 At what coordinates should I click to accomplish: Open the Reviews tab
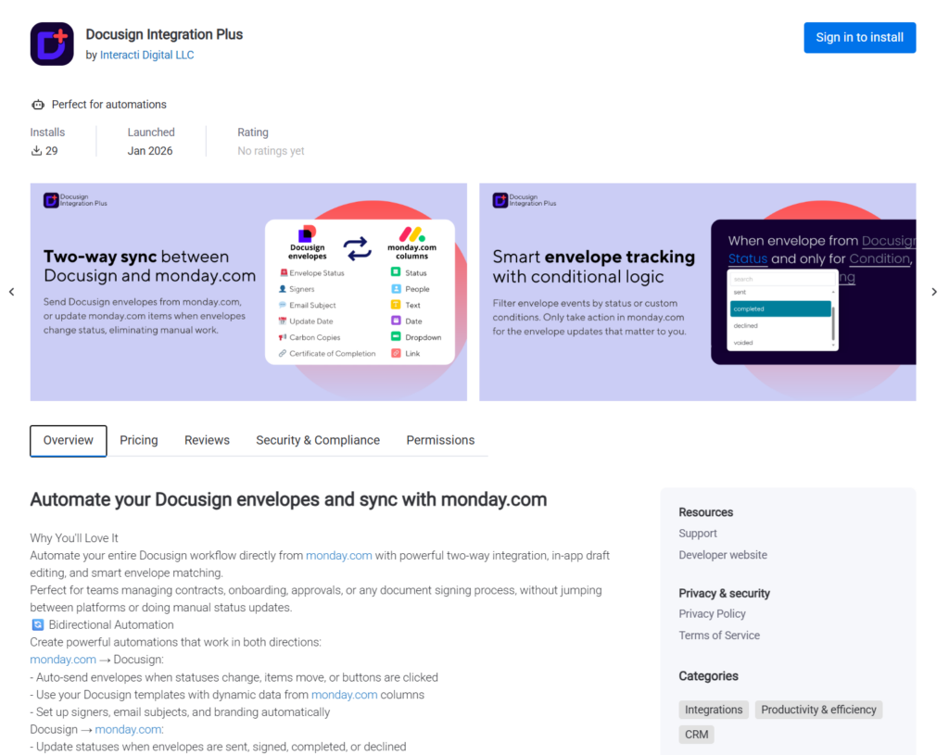tap(207, 441)
